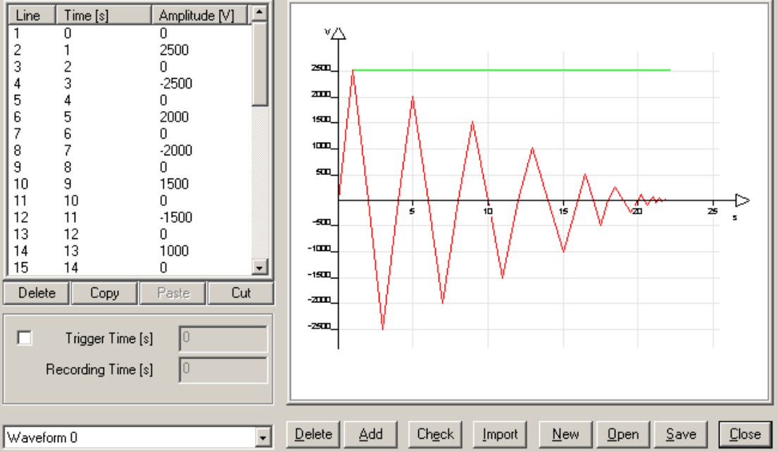Copy the selected table rows
This screenshot has height=452, width=778.
click(104, 293)
